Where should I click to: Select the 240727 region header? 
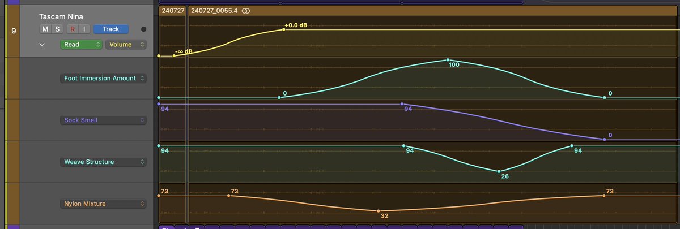click(x=172, y=11)
